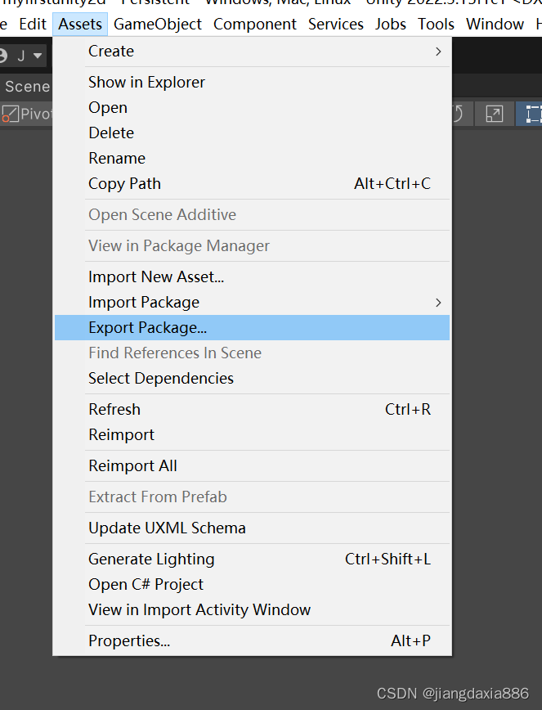The width and height of the screenshot is (542, 710).
Task: Select Refresh in the Assets menu
Action: point(252,409)
